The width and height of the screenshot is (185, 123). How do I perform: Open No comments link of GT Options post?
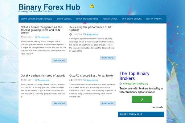tap(92, 34)
